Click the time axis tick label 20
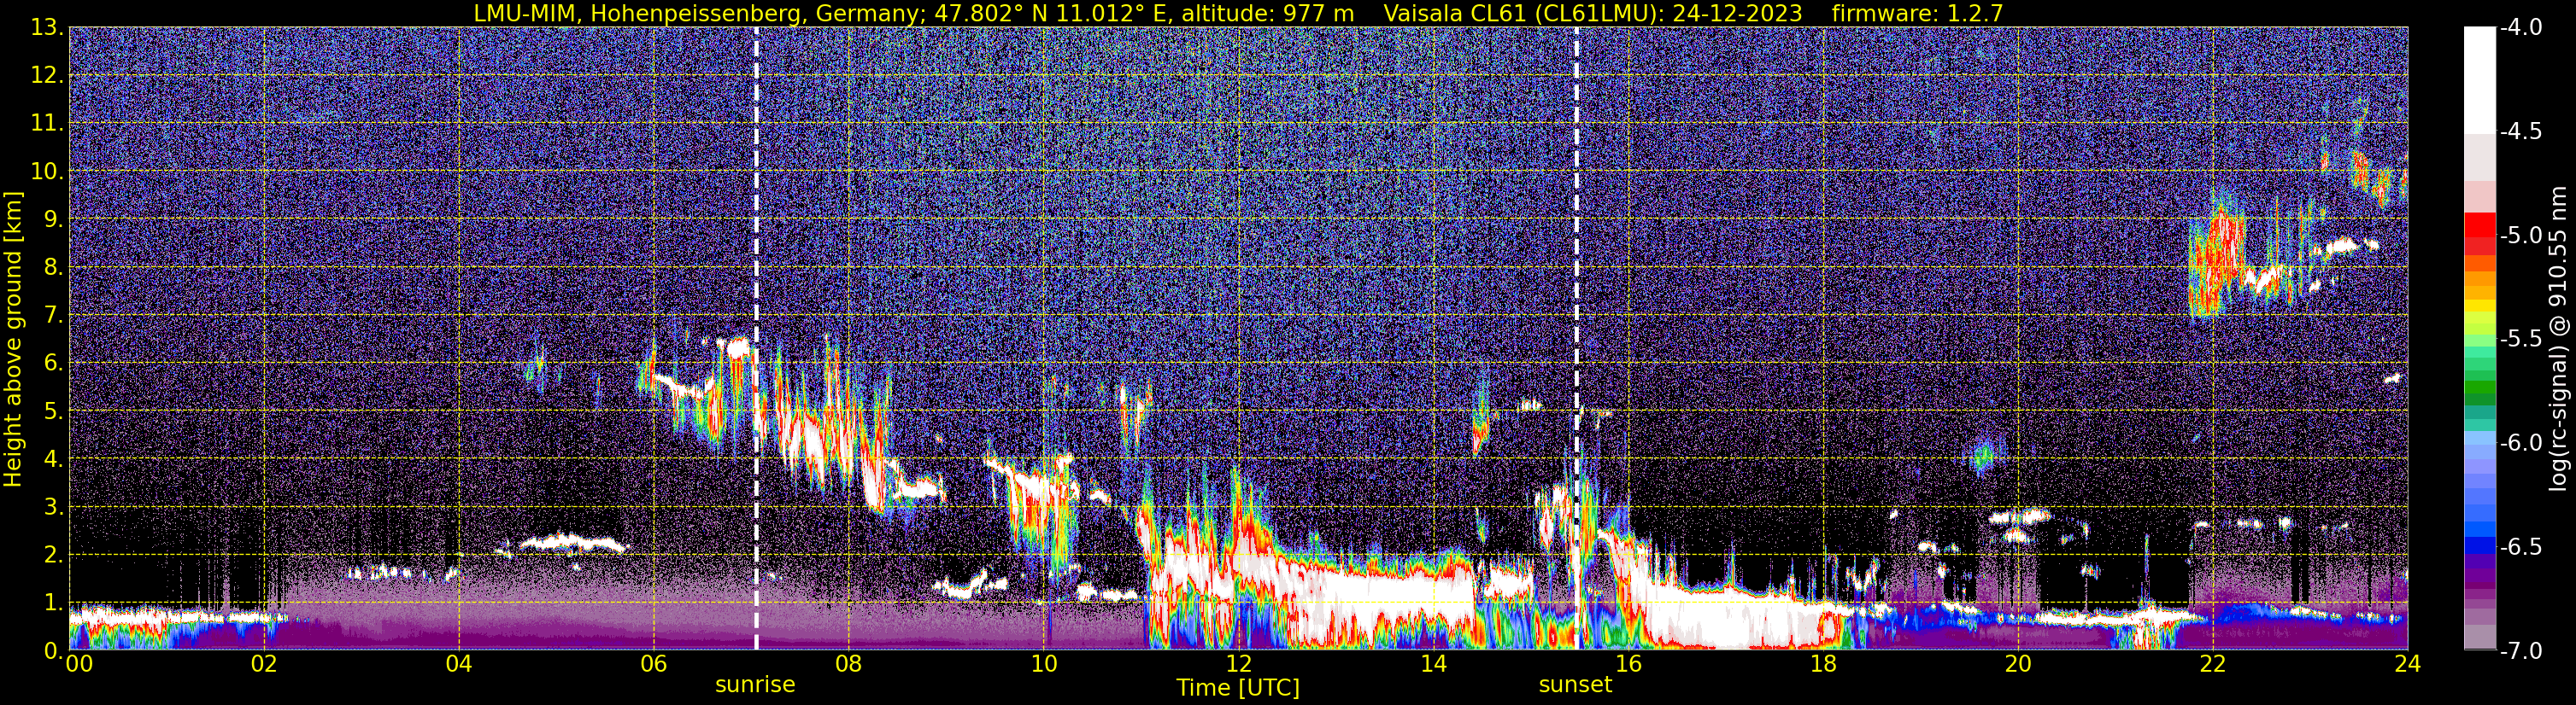Image resolution: width=2576 pixels, height=705 pixels. [2018, 664]
